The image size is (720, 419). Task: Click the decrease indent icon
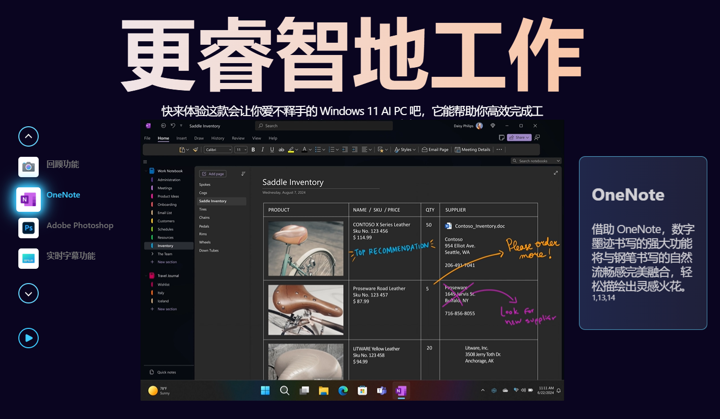345,150
